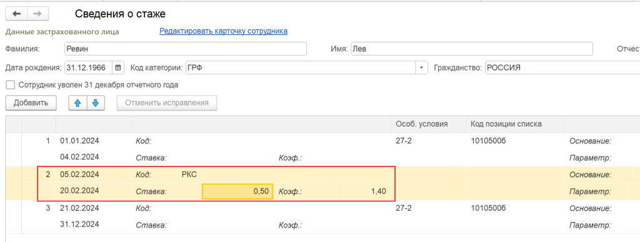
Task: Open the birth date calendar picker
Action: pos(117,68)
